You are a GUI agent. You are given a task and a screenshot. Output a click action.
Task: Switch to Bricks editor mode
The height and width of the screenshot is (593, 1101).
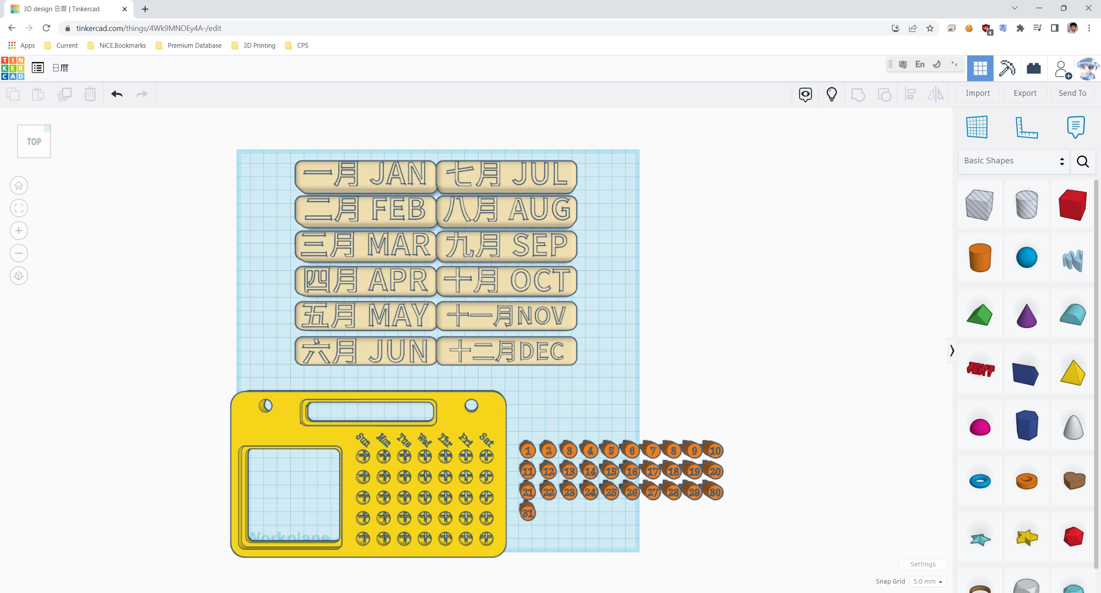coord(1033,68)
